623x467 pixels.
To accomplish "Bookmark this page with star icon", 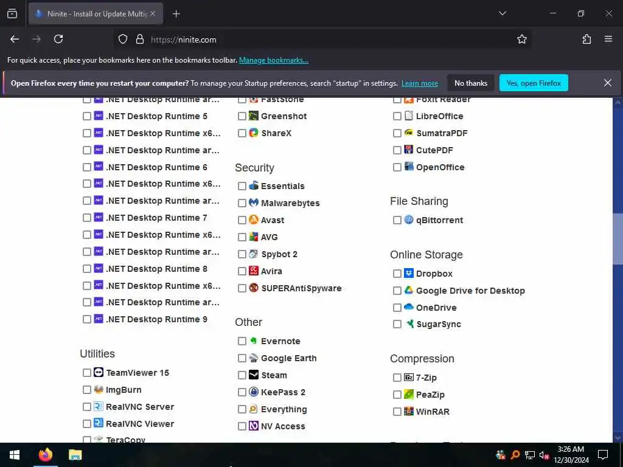I will pos(521,39).
